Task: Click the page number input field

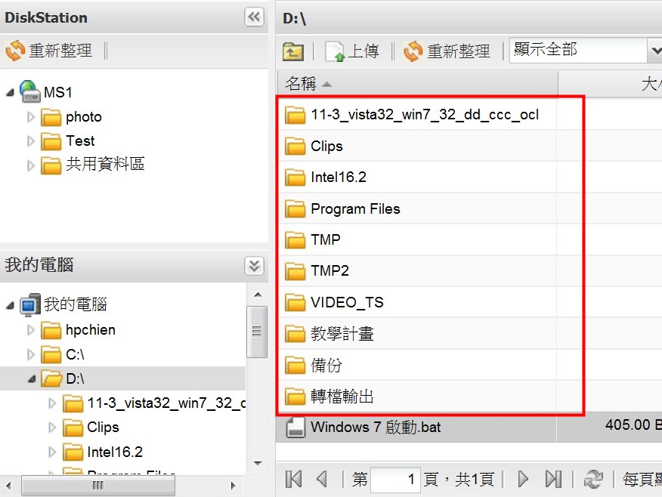Action: click(x=395, y=479)
